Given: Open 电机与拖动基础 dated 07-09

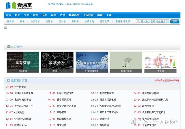Looking at the screenshot, I should 23,100.
